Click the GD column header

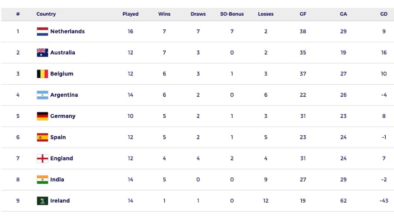coord(384,14)
